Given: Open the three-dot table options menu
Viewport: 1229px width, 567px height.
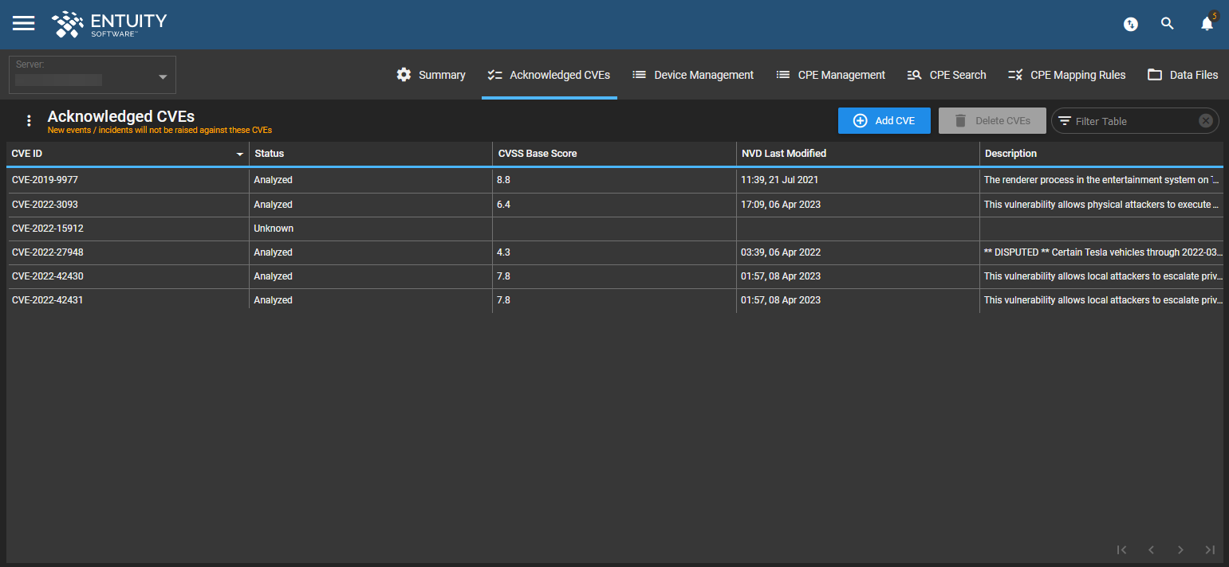Looking at the screenshot, I should 29,121.
